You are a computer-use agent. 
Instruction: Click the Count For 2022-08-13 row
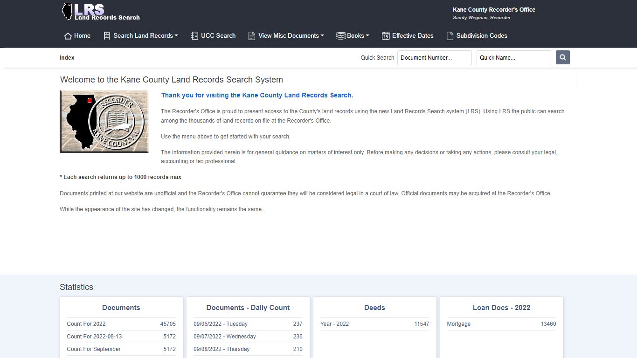tap(121, 337)
